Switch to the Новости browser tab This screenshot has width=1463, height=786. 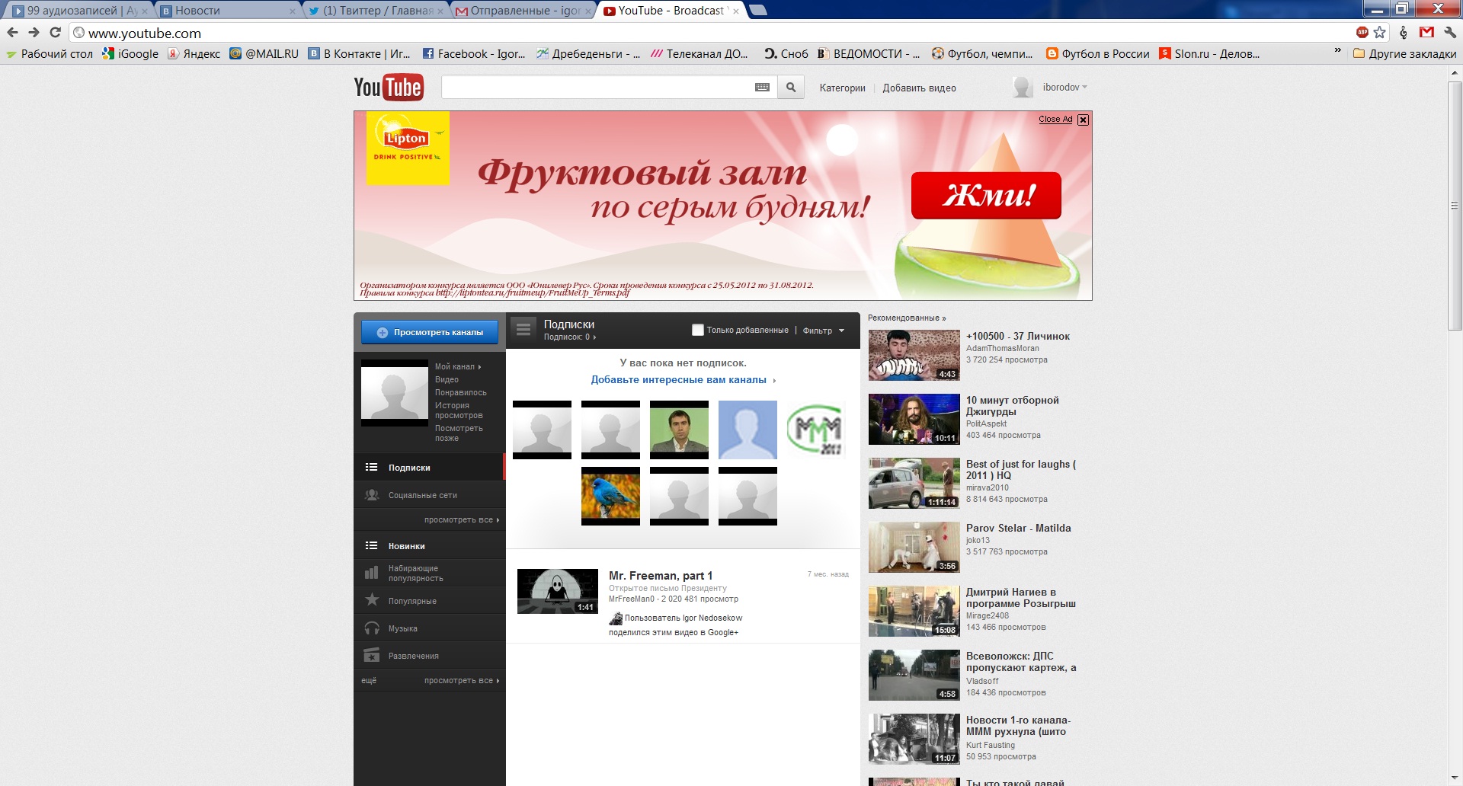pos(228,11)
